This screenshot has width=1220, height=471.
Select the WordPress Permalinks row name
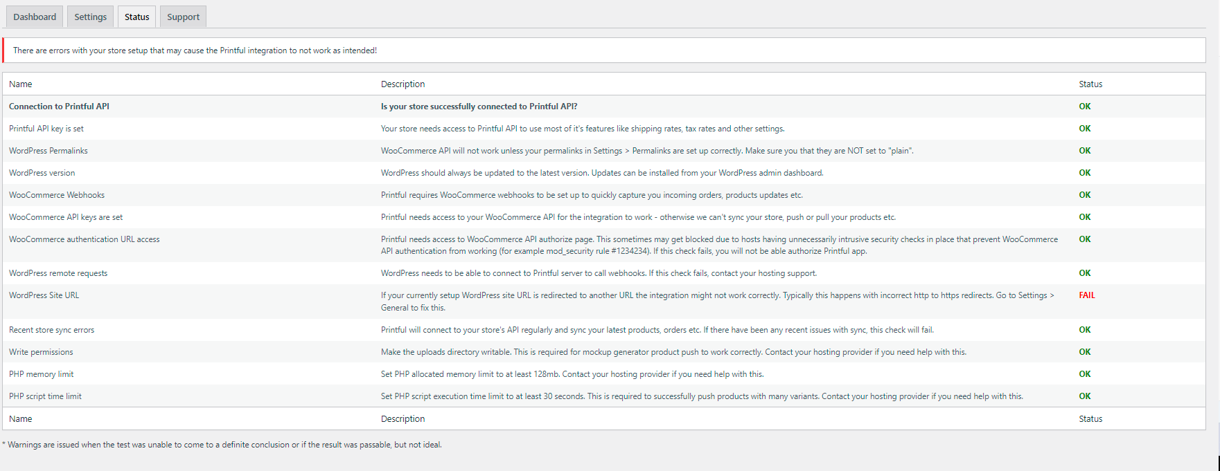(48, 151)
